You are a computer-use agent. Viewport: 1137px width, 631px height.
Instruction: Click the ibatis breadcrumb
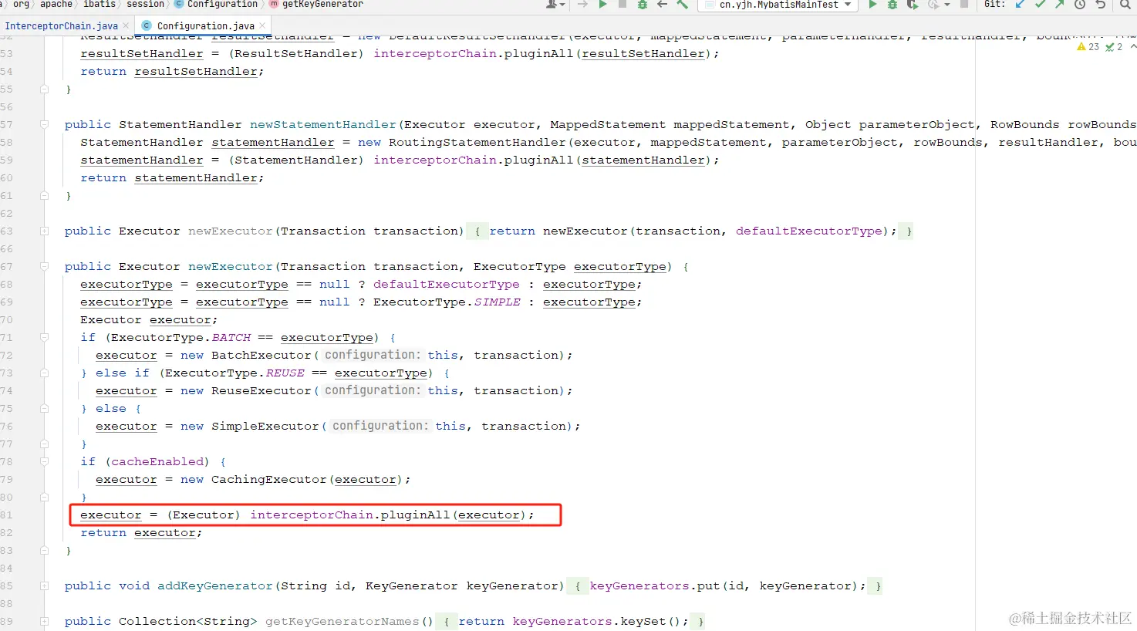click(100, 5)
